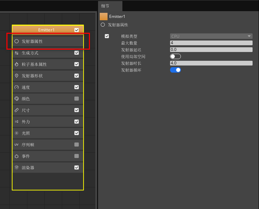Click the 最大数量 input field
259x209 pixels.
tap(211, 43)
